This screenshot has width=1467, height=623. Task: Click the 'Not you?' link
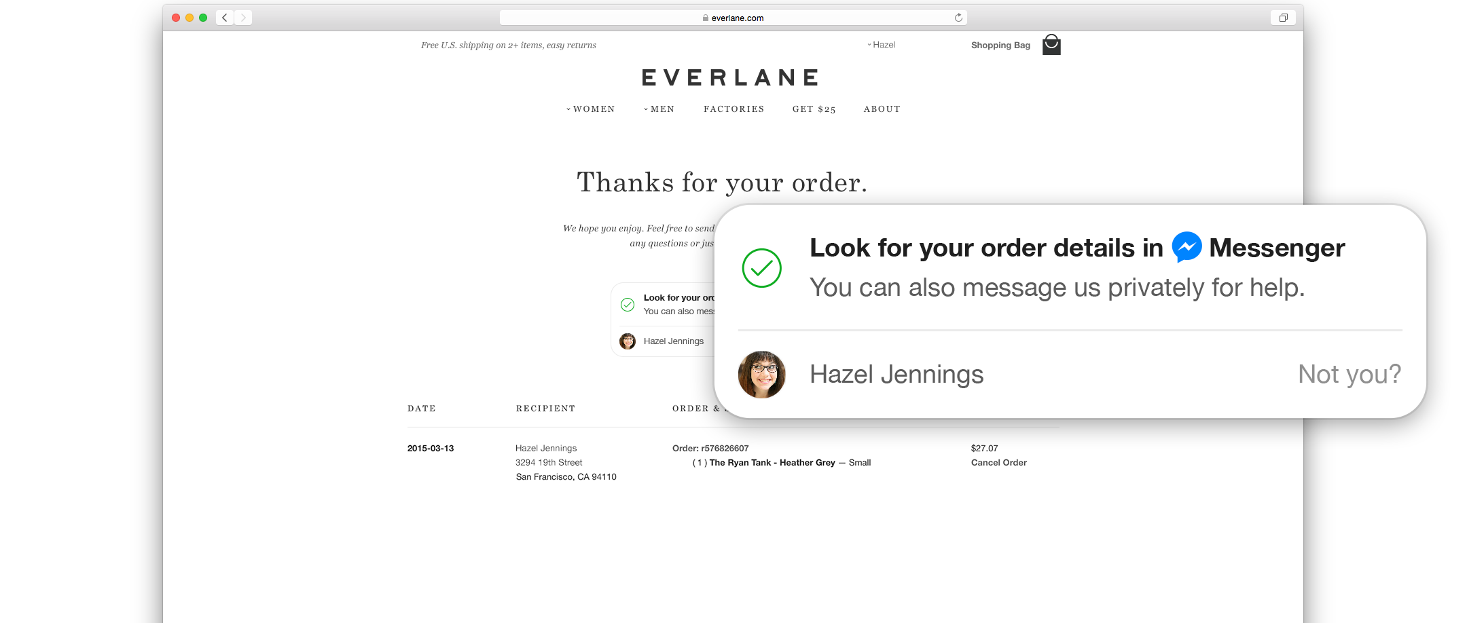(x=1350, y=374)
